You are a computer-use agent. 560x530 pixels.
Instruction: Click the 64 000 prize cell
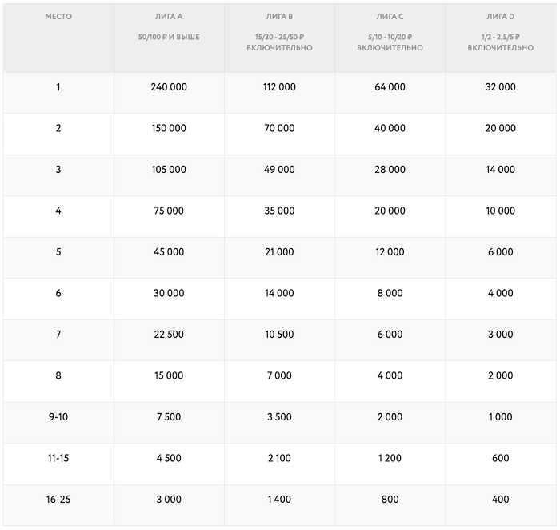390,87
